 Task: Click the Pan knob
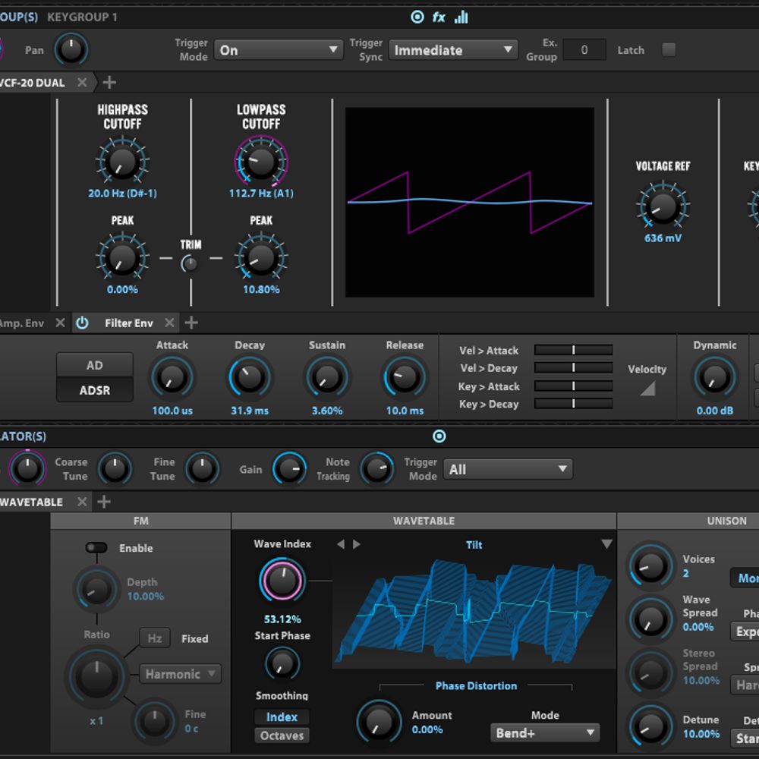click(71, 49)
